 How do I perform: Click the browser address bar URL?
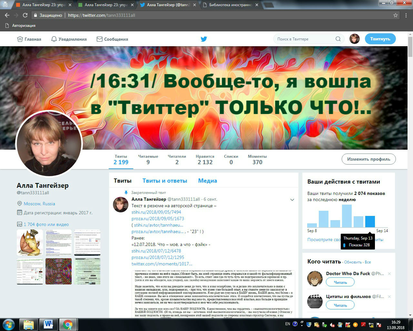(102, 15)
